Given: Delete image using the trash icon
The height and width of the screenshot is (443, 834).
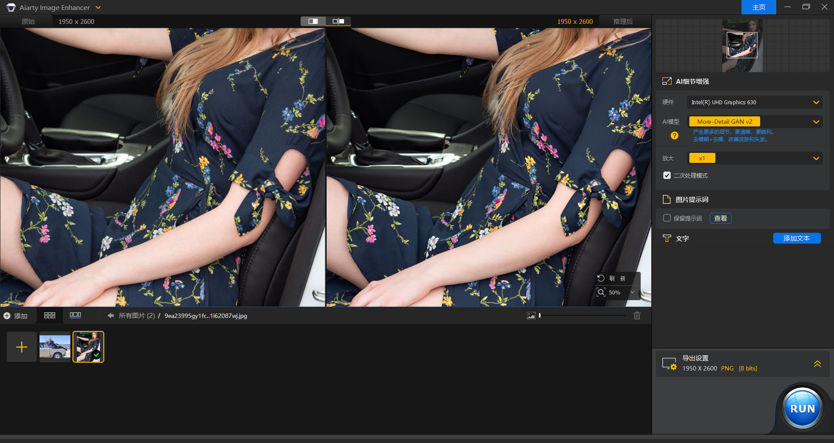Looking at the screenshot, I should 637,316.
